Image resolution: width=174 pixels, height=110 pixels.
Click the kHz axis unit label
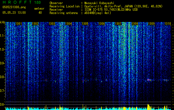(2, 22)
